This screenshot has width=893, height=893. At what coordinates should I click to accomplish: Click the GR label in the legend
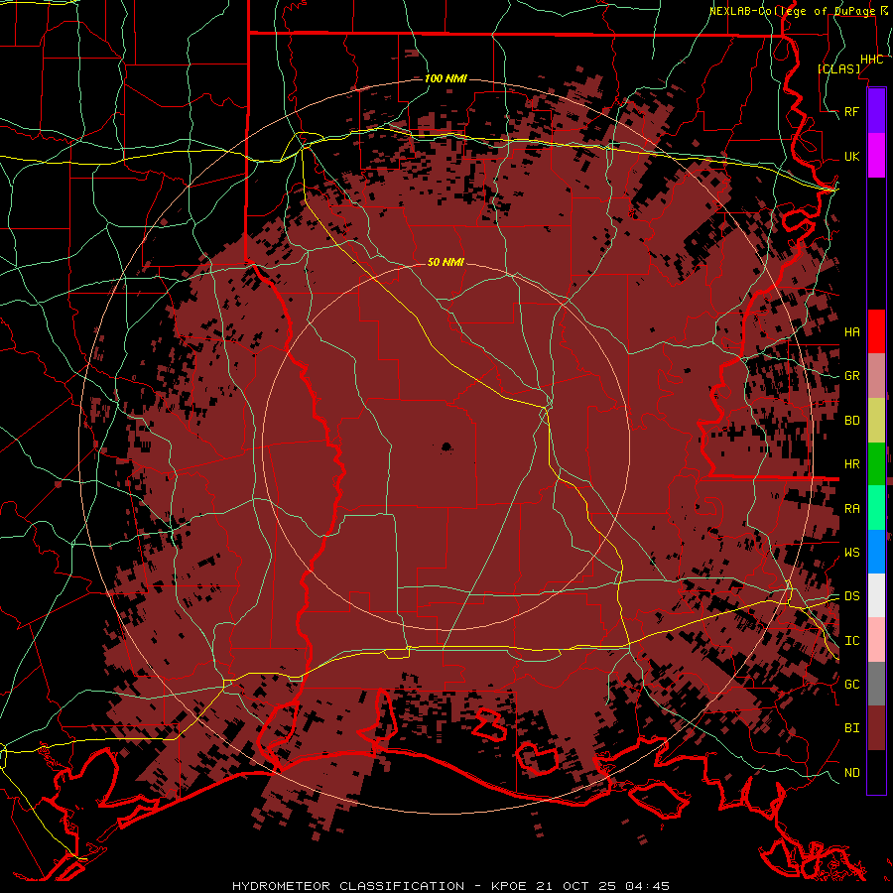pyautogui.click(x=851, y=376)
